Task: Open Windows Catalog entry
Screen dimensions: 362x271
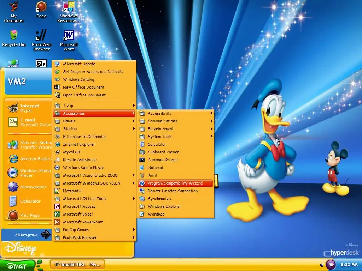Action: [94, 79]
